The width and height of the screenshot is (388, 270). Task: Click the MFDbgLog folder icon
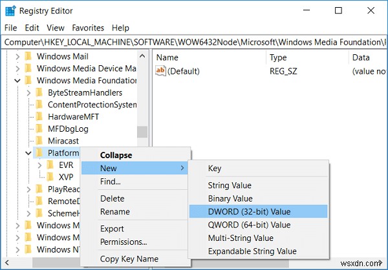point(39,129)
